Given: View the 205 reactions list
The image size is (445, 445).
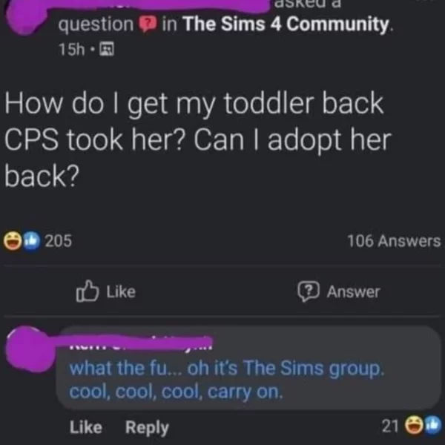Looking at the screenshot, I should (x=59, y=240).
